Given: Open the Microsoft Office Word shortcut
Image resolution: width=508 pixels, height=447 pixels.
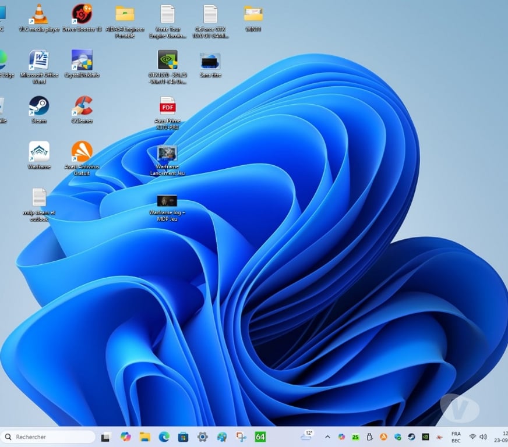Looking at the screenshot, I should (39, 60).
